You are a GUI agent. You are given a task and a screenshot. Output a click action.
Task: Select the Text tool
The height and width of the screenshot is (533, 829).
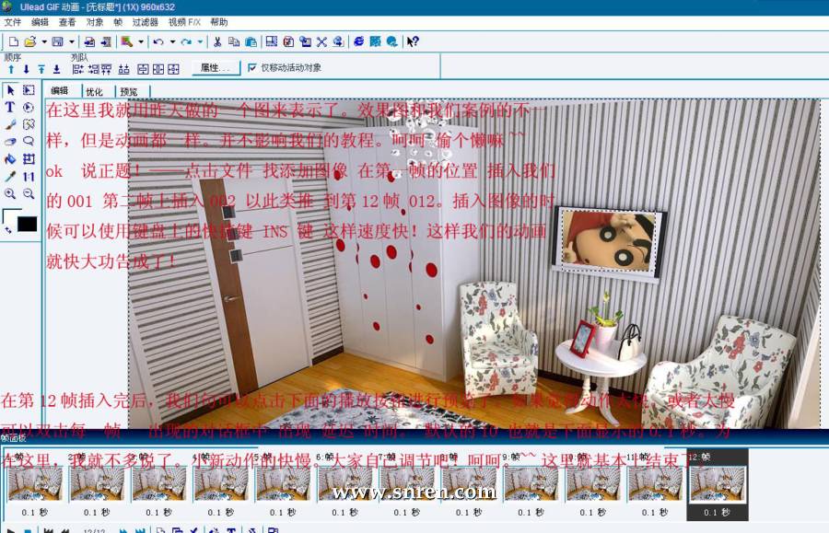point(10,107)
